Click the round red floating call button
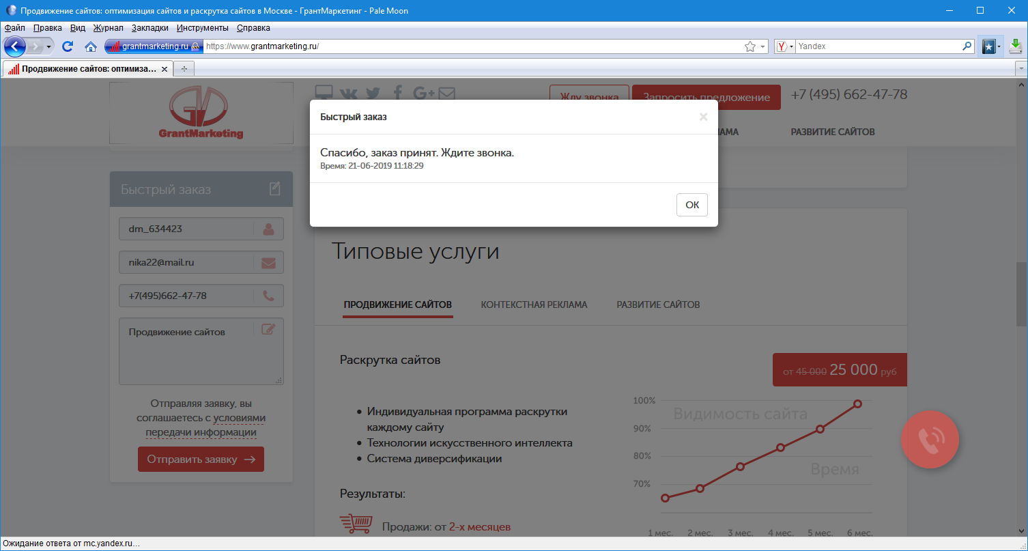The width and height of the screenshot is (1028, 551). point(930,440)
